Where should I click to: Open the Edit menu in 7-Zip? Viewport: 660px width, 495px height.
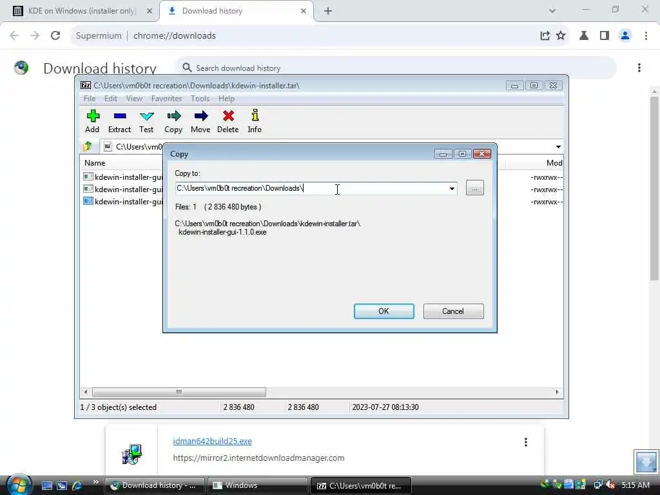pyautogui.click(x=111, y=99)
